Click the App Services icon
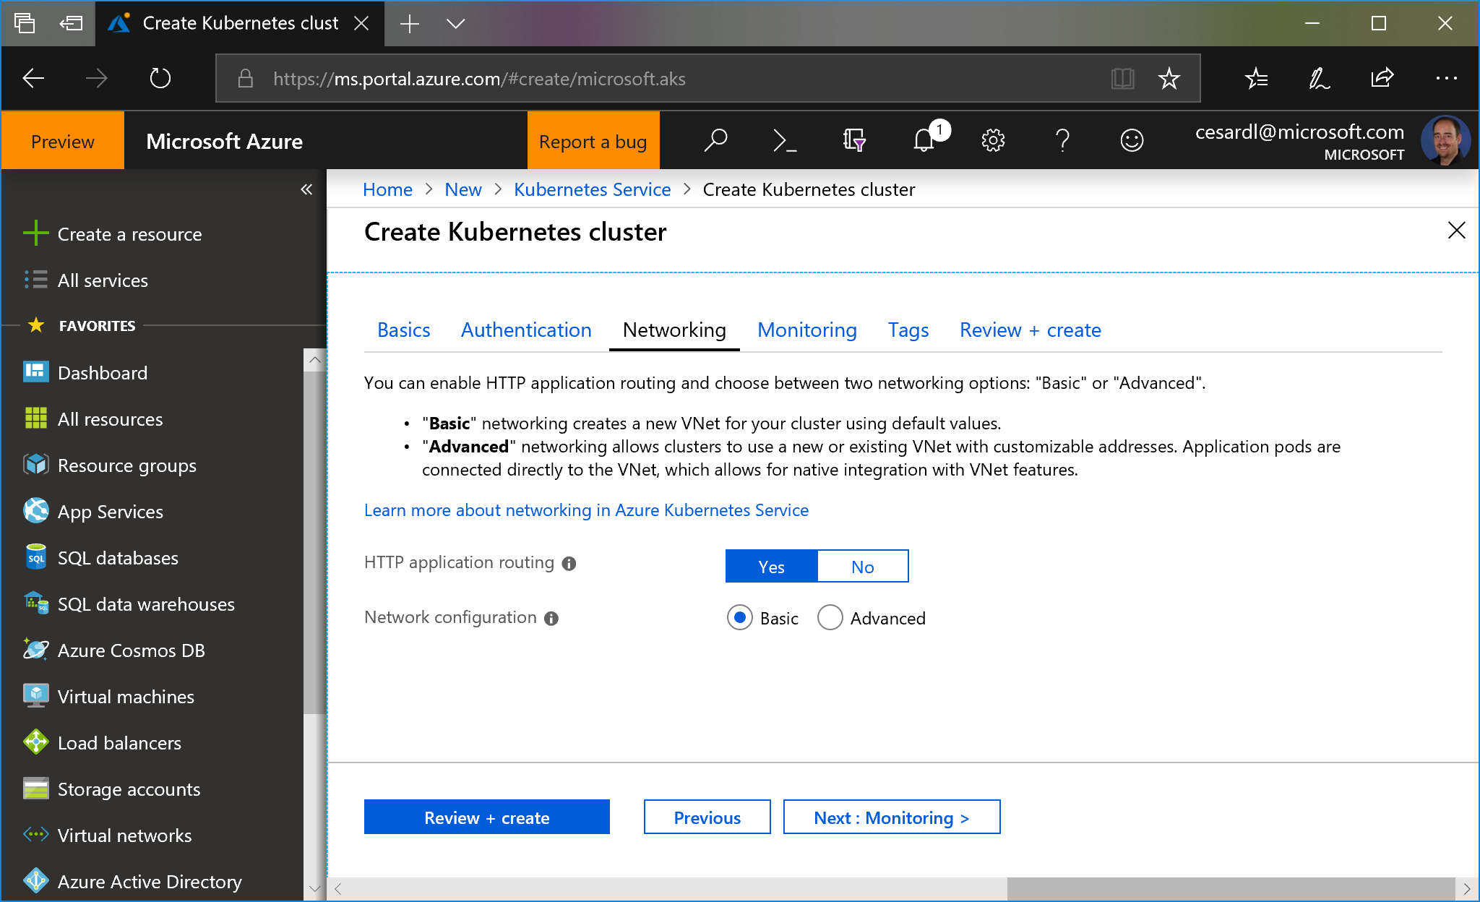 36,511
